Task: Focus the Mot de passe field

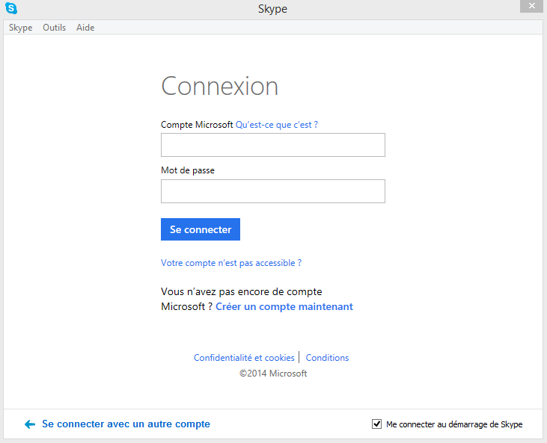Action: point(273,191)
